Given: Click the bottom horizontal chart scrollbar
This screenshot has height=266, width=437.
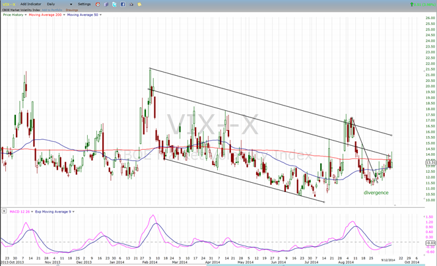Looking at the screenshot, I should 316,265.
